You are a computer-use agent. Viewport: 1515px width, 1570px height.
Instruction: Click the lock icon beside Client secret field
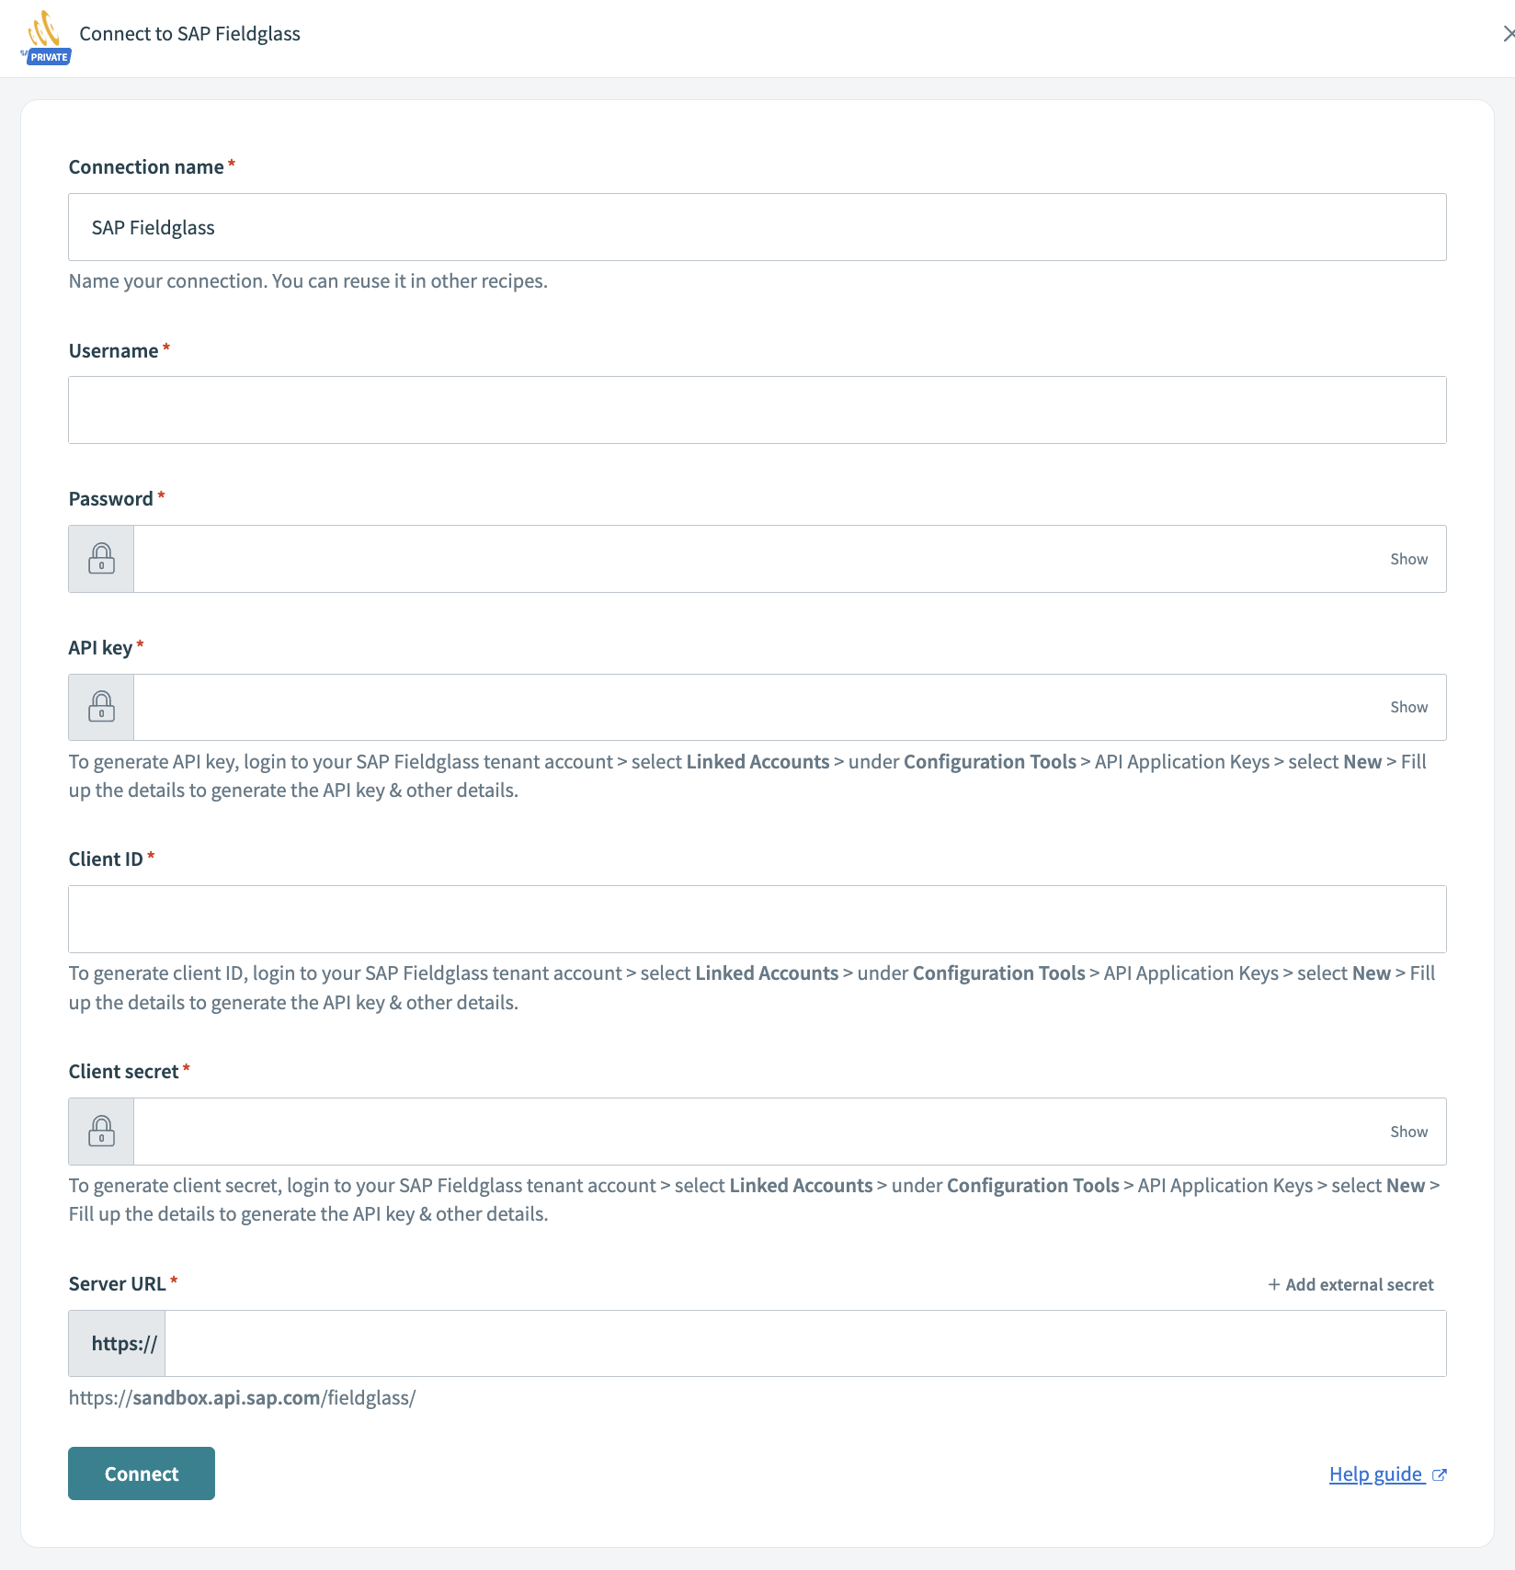pyautogui.click(x=101, y=1132)
